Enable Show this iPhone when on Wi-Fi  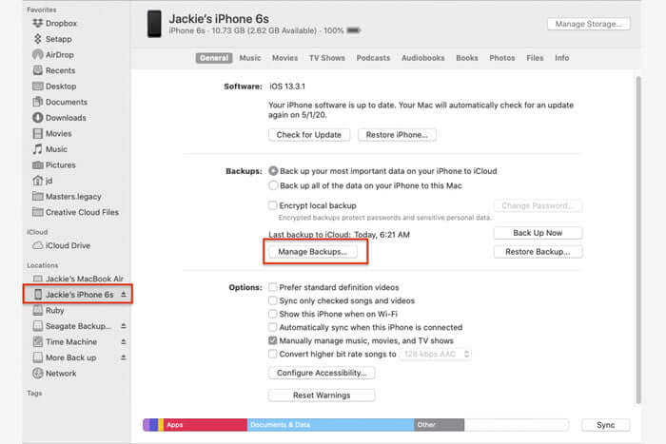click(273, 314)
